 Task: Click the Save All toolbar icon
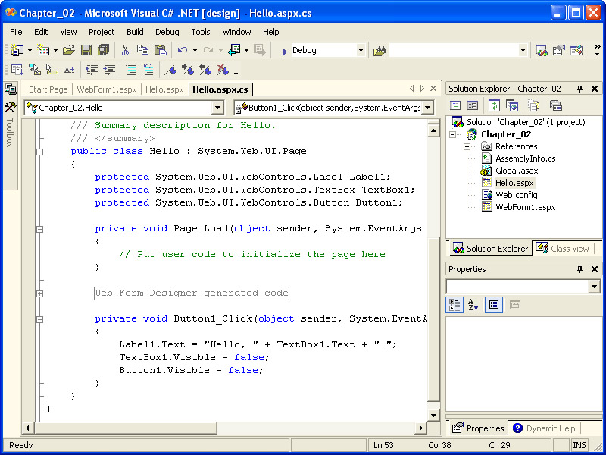pyautogui.click(x=103, y=50)
